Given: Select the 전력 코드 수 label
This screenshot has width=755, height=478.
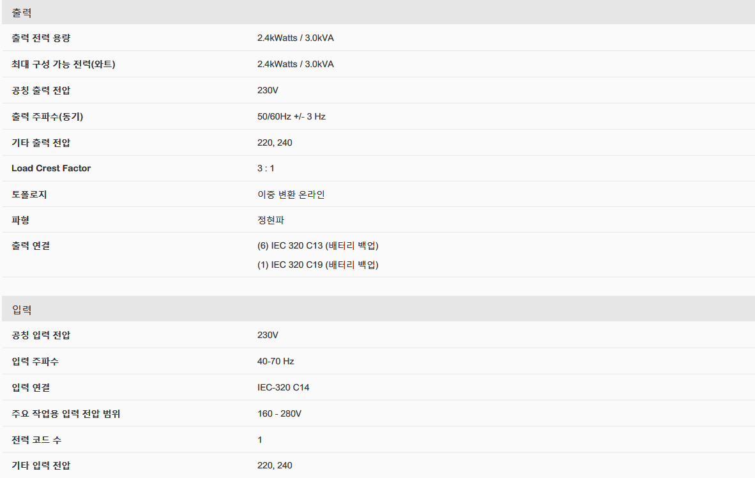Looking at the screenshot, I should (x=36, y=440).
